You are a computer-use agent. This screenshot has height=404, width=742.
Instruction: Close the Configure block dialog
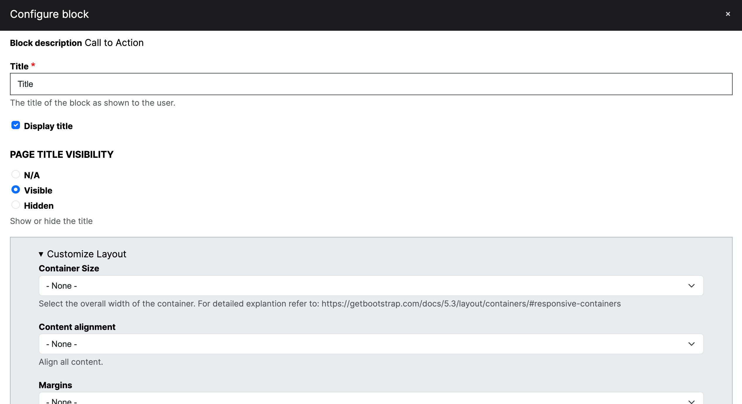pos(728,14)
